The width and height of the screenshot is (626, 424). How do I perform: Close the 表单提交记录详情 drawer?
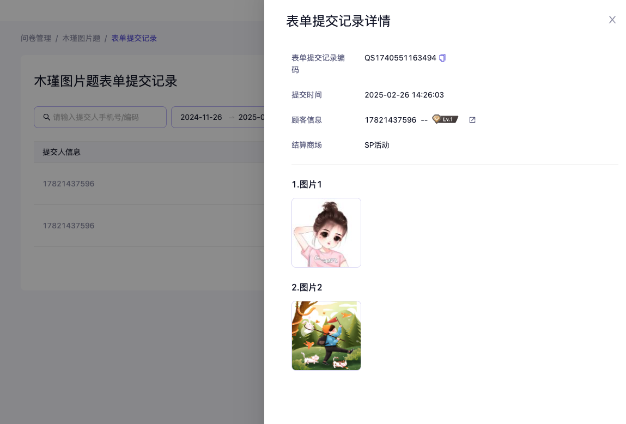click(612, 20)
